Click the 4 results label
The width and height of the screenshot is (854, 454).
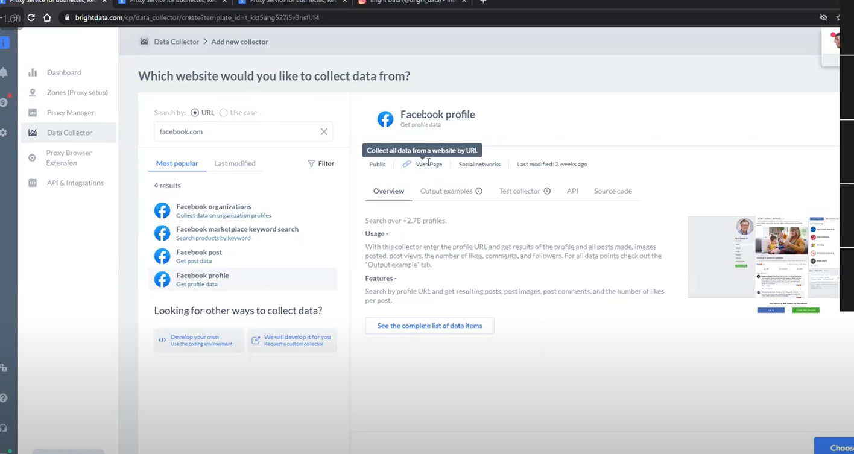coord(167,186)
